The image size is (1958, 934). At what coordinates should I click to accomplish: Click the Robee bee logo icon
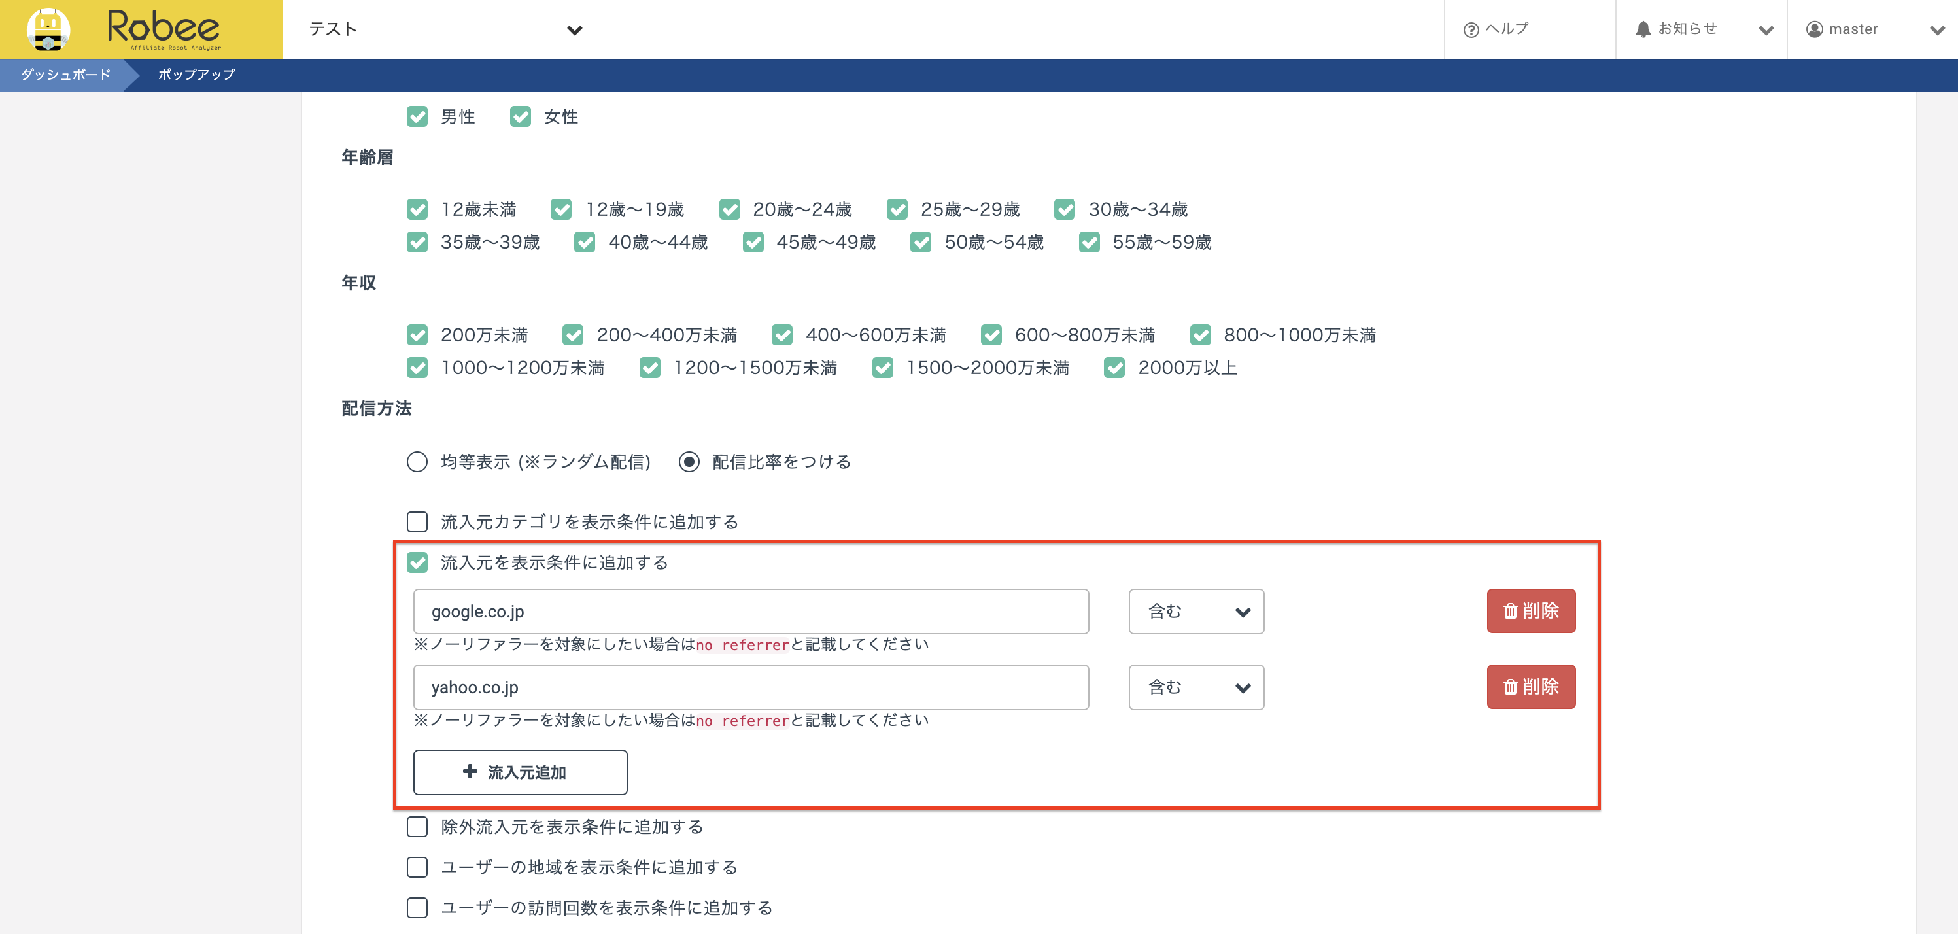tap(48, 29)
